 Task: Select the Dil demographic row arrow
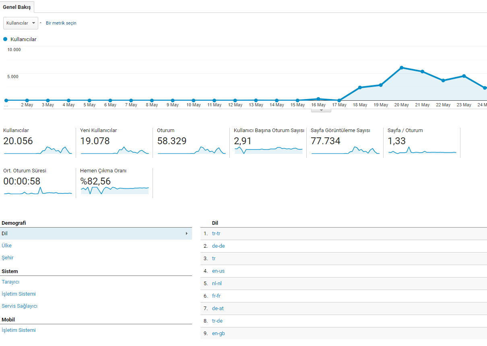186,234
